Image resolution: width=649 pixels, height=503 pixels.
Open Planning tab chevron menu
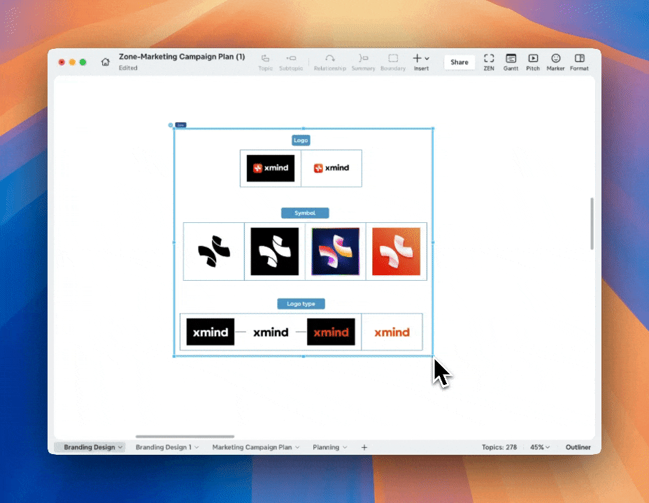coord(345,447)
